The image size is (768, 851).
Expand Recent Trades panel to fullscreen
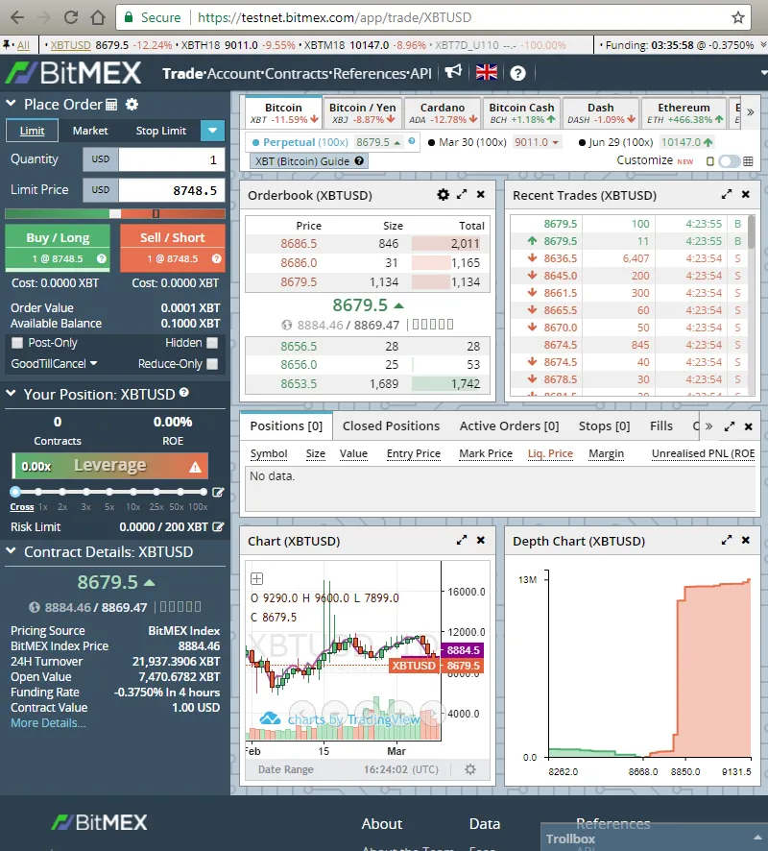727,194
